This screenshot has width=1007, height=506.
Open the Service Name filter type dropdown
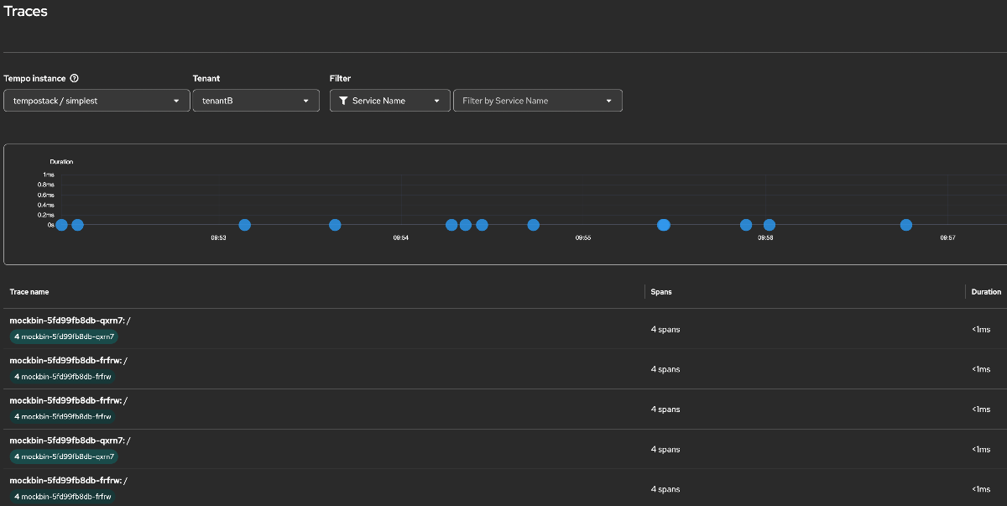coord(389,101)
